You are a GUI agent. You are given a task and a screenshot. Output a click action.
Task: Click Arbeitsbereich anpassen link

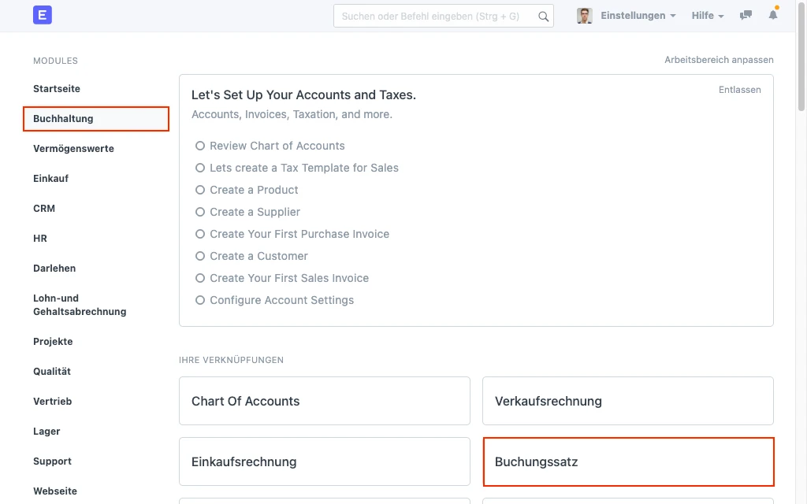point(719,60)
